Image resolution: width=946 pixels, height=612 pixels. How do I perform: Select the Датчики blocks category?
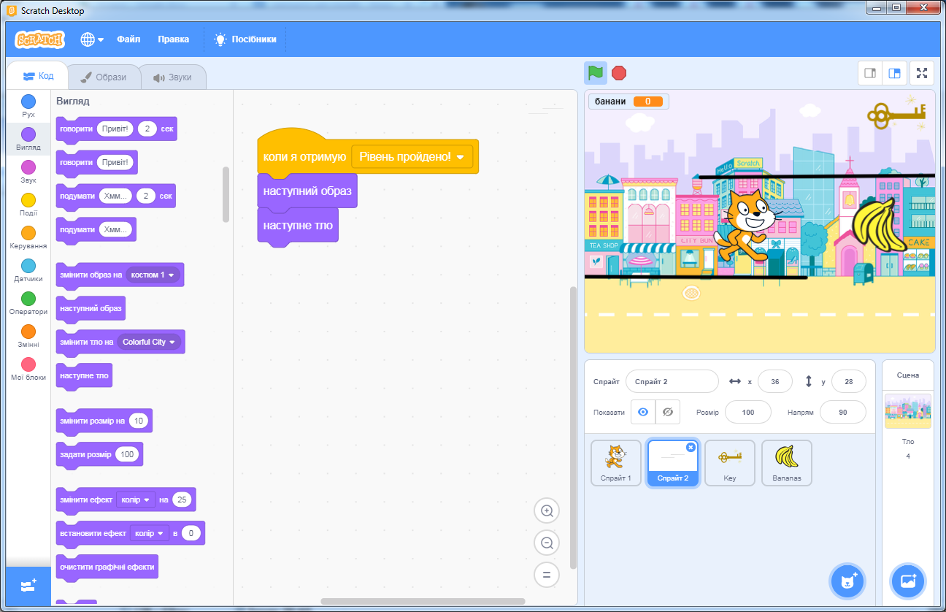(28, 270)
